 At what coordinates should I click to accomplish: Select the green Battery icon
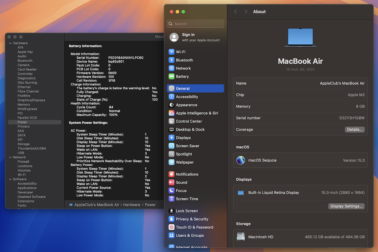[x=171, y=77]
